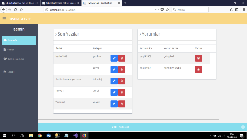Delete the başlık1905 post in Son Yazılar

pyautogui.click(x=121, y=58)
